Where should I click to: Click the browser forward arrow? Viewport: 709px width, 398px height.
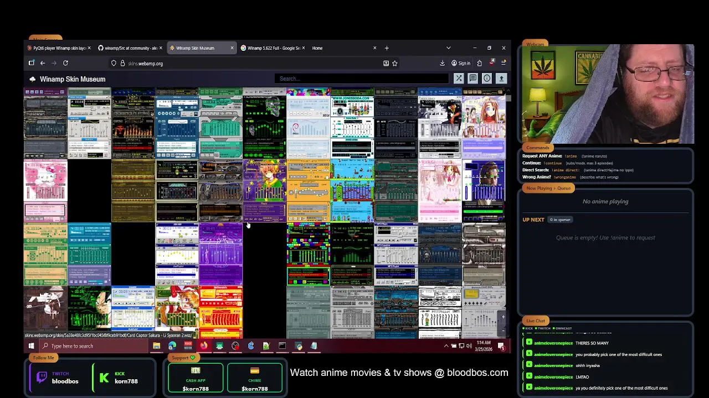click(54, 63)
